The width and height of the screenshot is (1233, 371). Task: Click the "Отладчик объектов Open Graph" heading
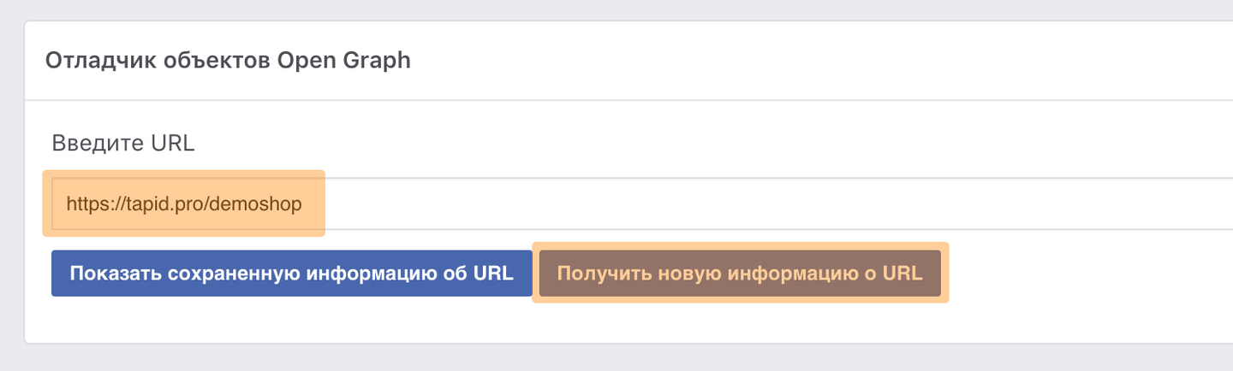tap(228, 62)
